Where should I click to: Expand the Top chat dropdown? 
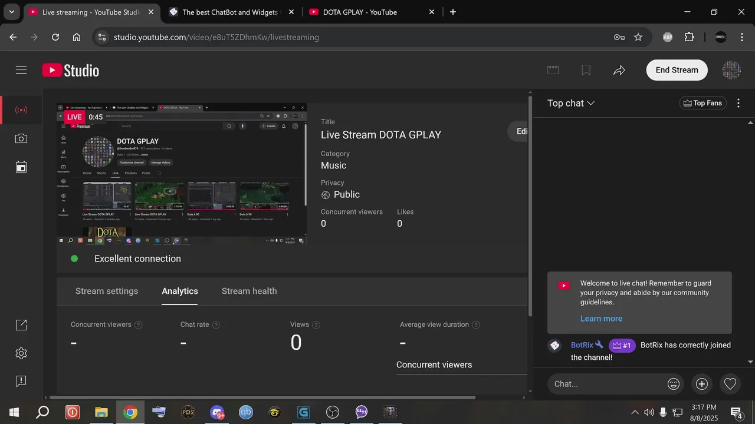[571, 103]
